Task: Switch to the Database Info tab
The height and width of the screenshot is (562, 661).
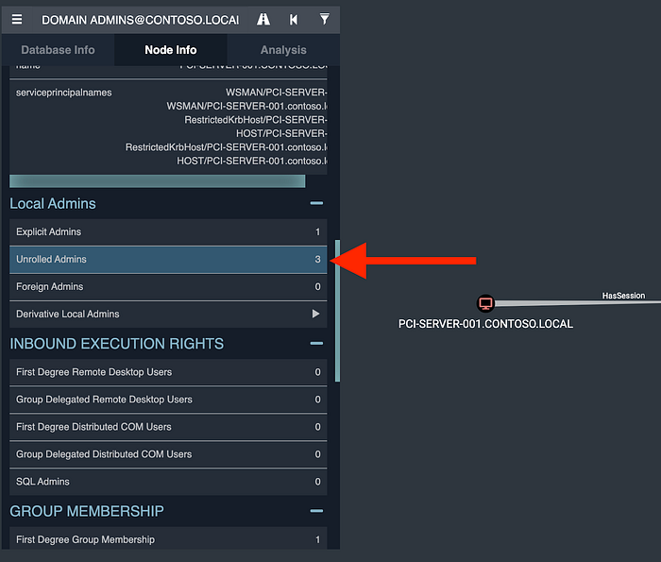Action: [x=58, y=50]
